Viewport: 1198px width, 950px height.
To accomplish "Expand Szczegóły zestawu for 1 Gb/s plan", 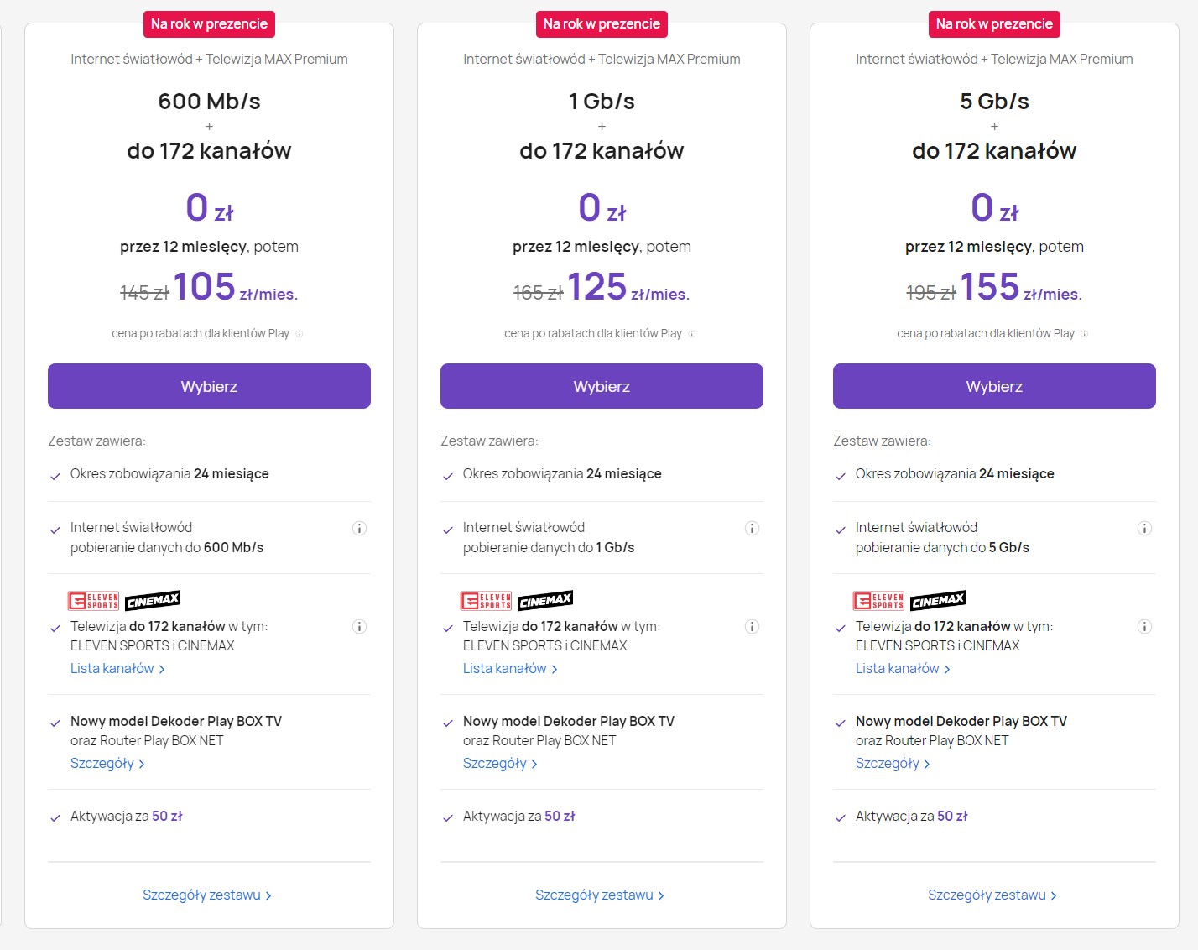I will click(x=600, y=895).
